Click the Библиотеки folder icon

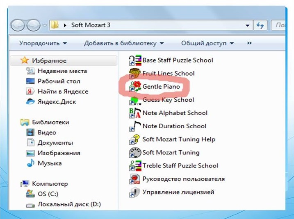point(25,122)
